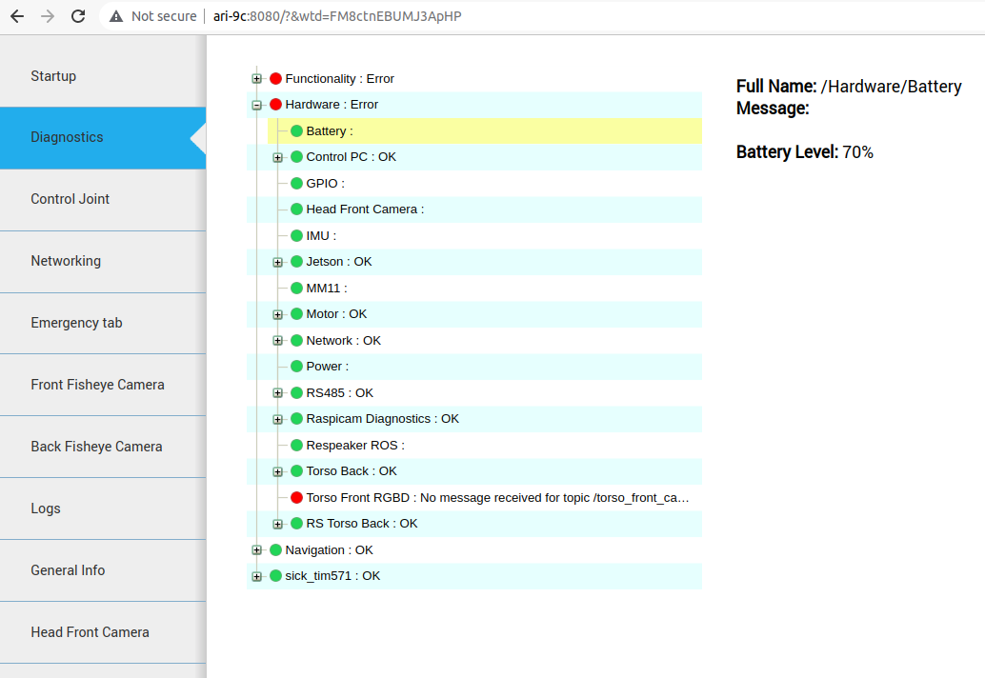Click green dot beside RS Torso Back
Screen dimensions: 985x678
pyautogui.click(x=297, y=524)
